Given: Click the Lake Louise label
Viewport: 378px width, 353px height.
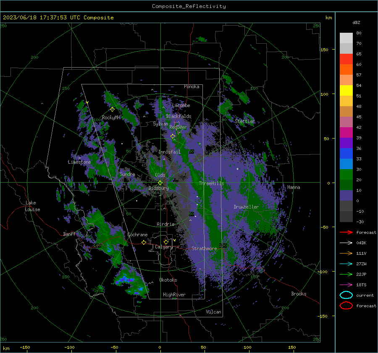Looking at the screenshot, I should click(x=32, y=206).
